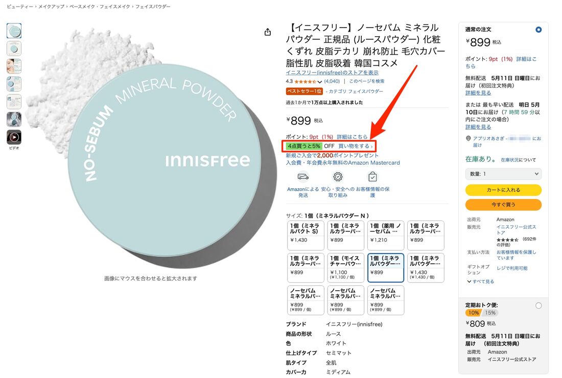Open the カテゴリ フェイスパウダー link

pyautogui.click(x=356, y=91)
